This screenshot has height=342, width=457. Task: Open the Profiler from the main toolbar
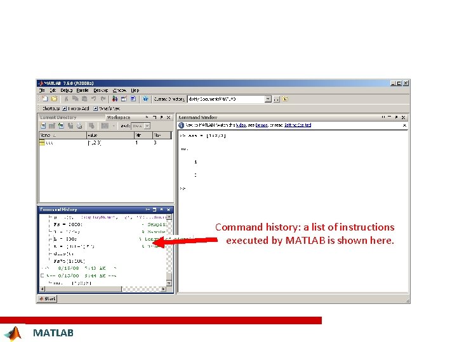click(133, 99)
